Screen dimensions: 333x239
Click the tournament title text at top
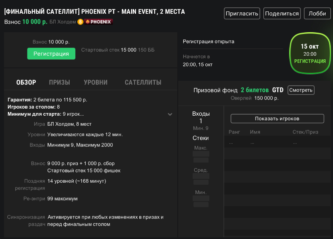94,12
